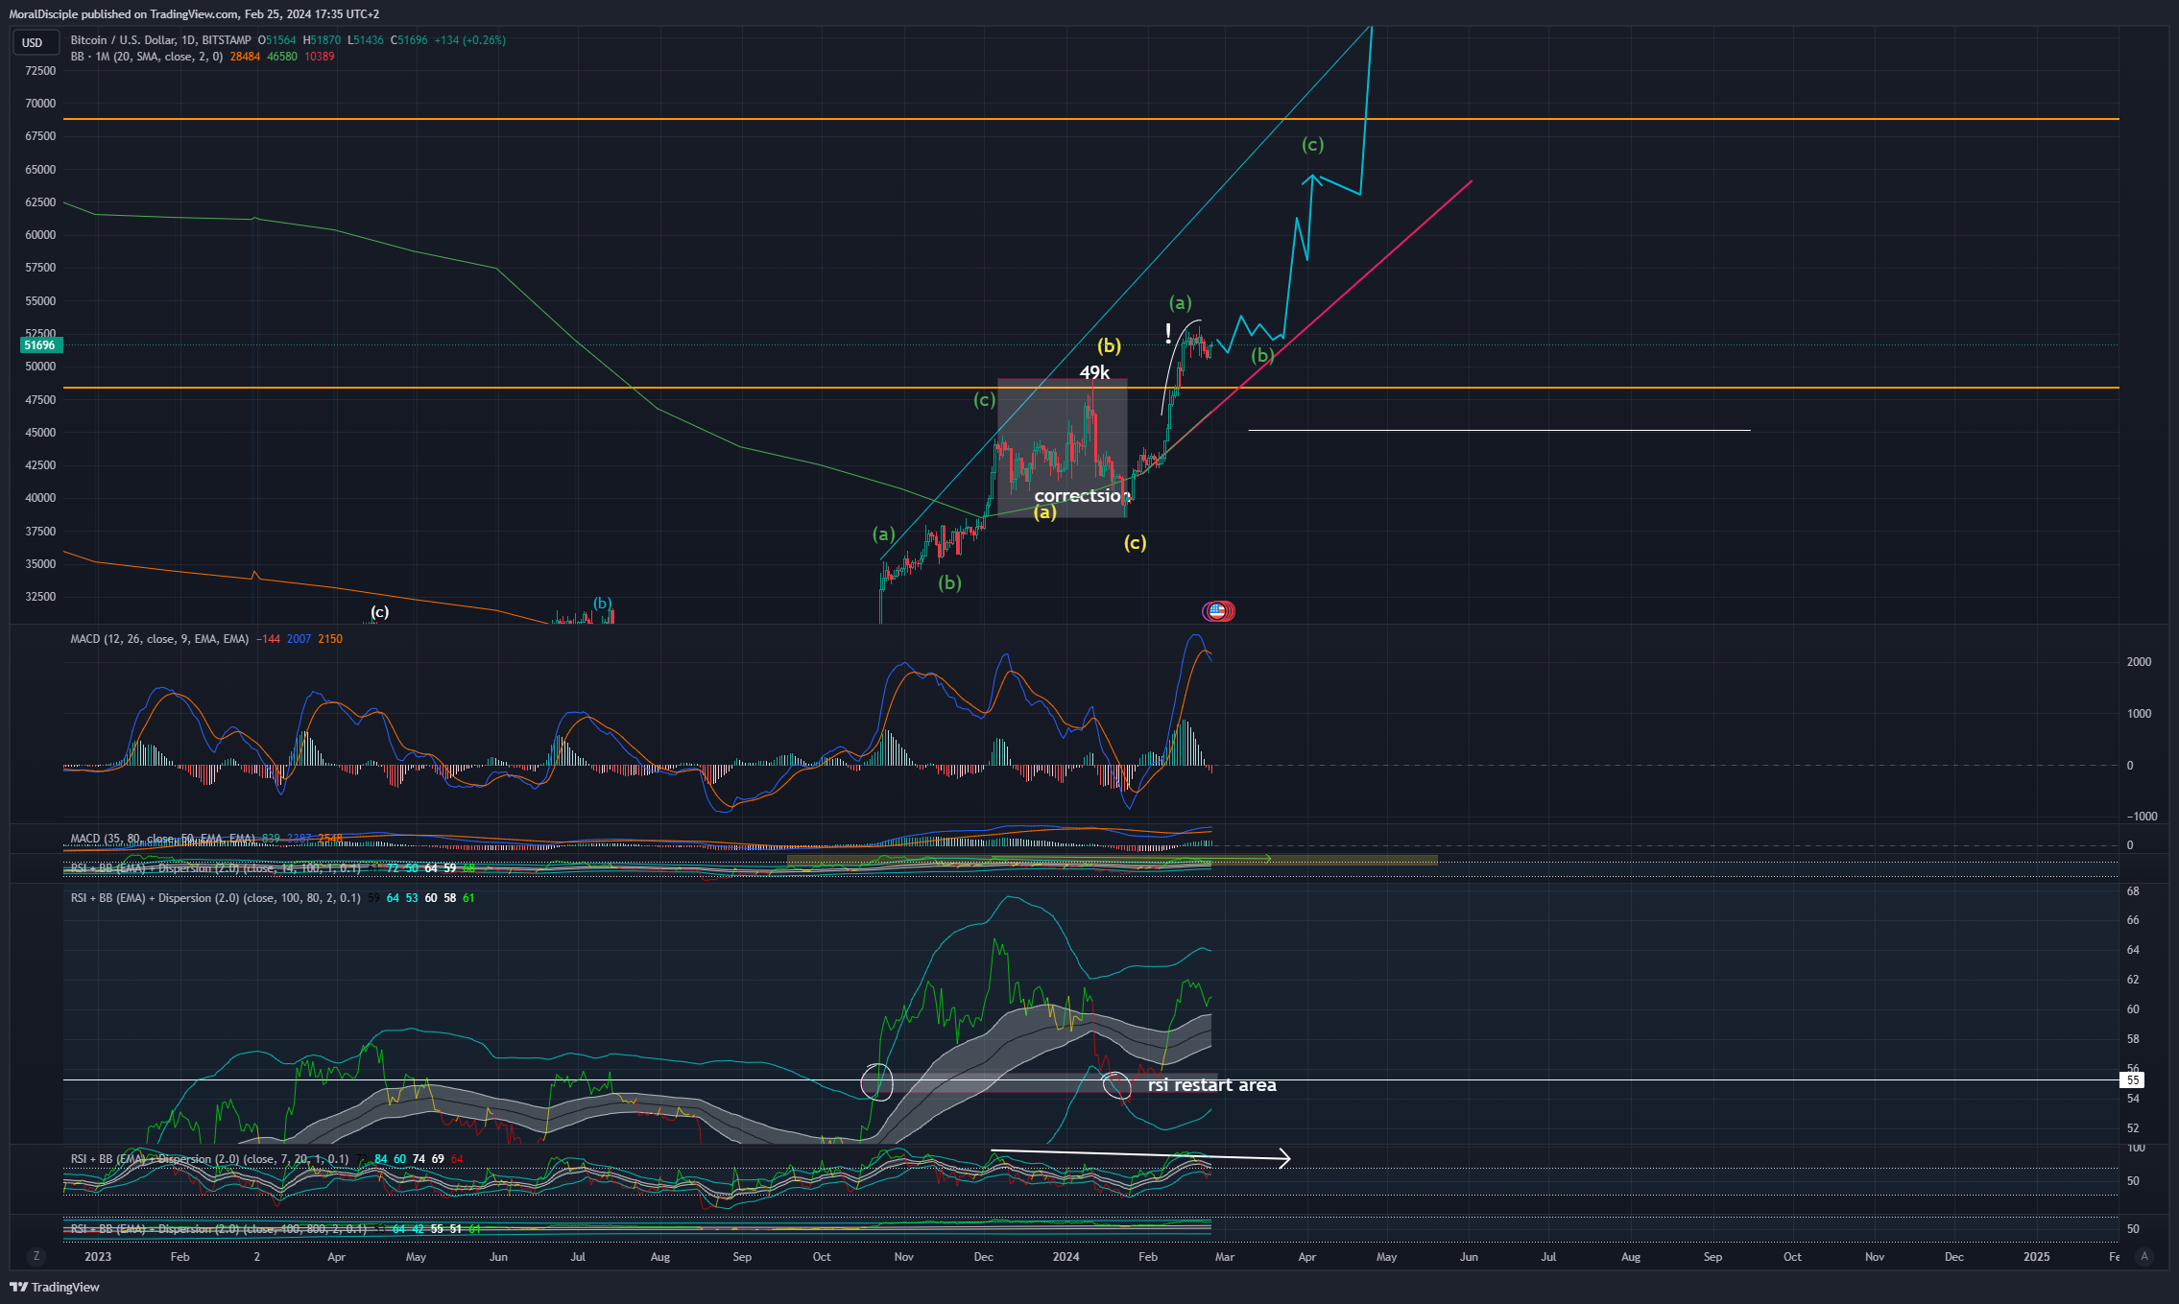The height and width of the screenshot is (1304, 2179).
Task: Select the blue (b) wave label near July
Action: click(602, 604)
